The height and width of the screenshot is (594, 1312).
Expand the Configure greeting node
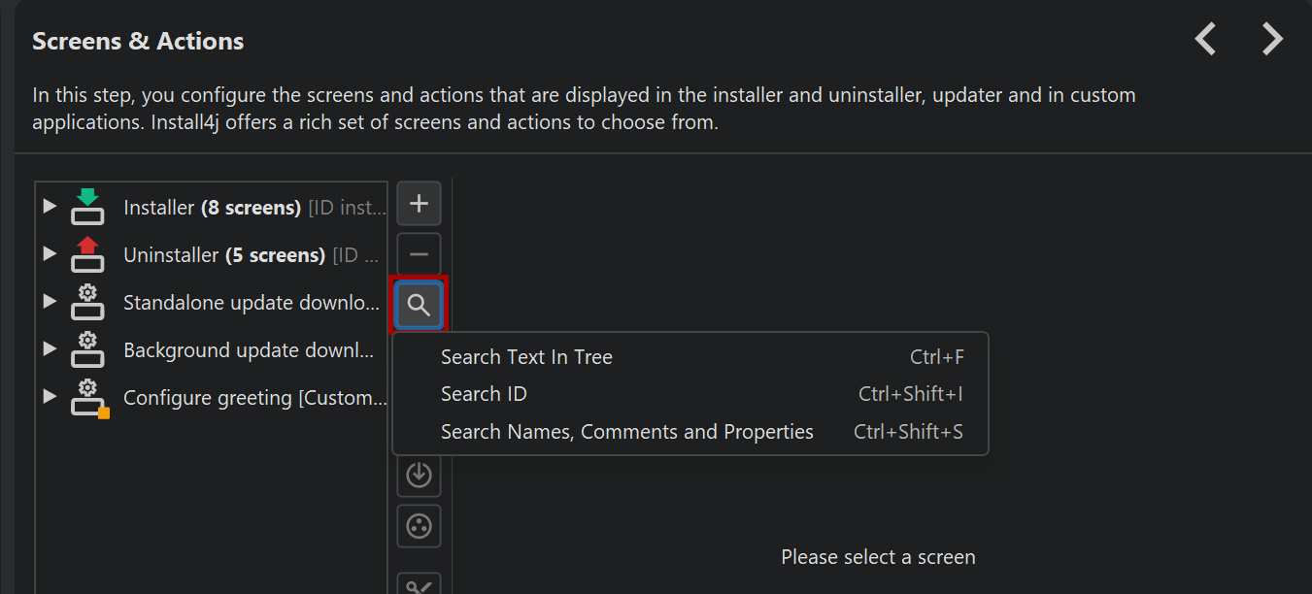50,397
